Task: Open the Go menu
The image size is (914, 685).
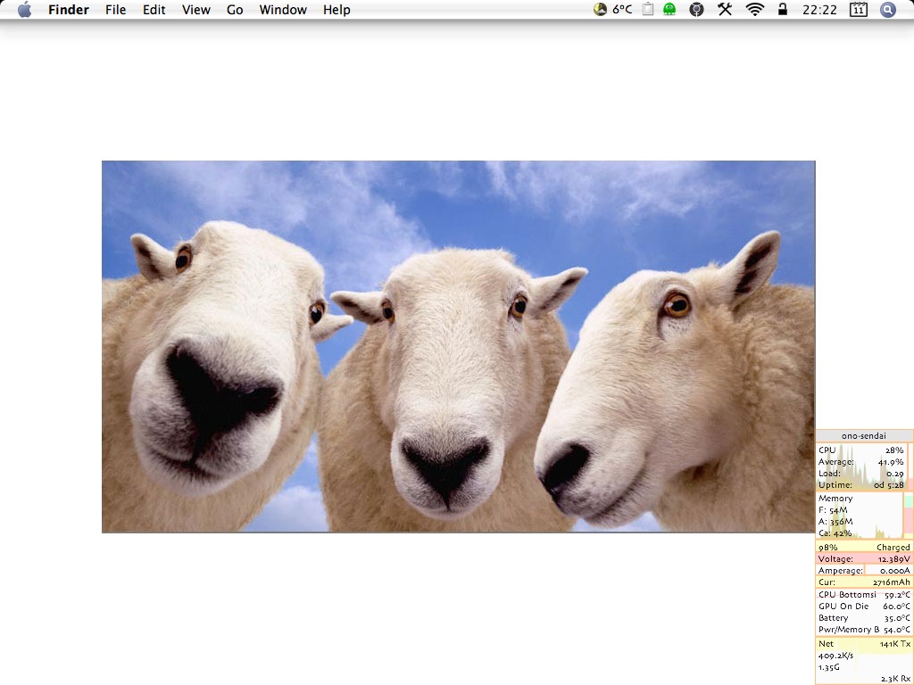Action: (235, 10)
